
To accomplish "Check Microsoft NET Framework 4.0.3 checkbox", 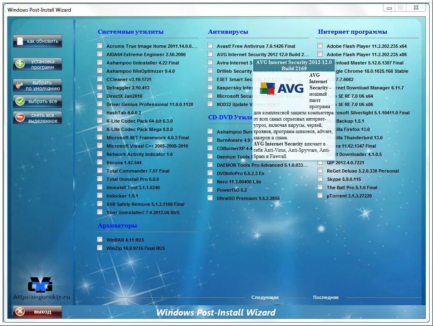I will [100, 137].
